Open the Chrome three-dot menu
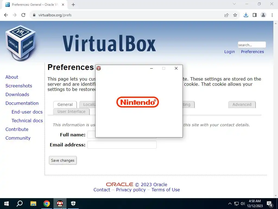This screenshot has height=209, width=278. coord(272,15)
